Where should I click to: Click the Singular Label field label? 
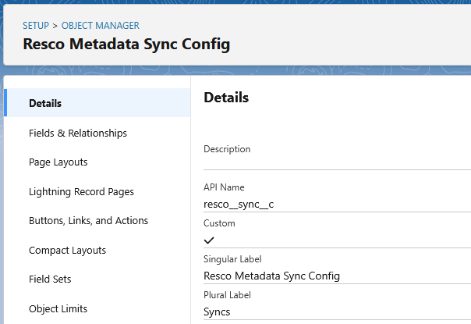(232, 259)
